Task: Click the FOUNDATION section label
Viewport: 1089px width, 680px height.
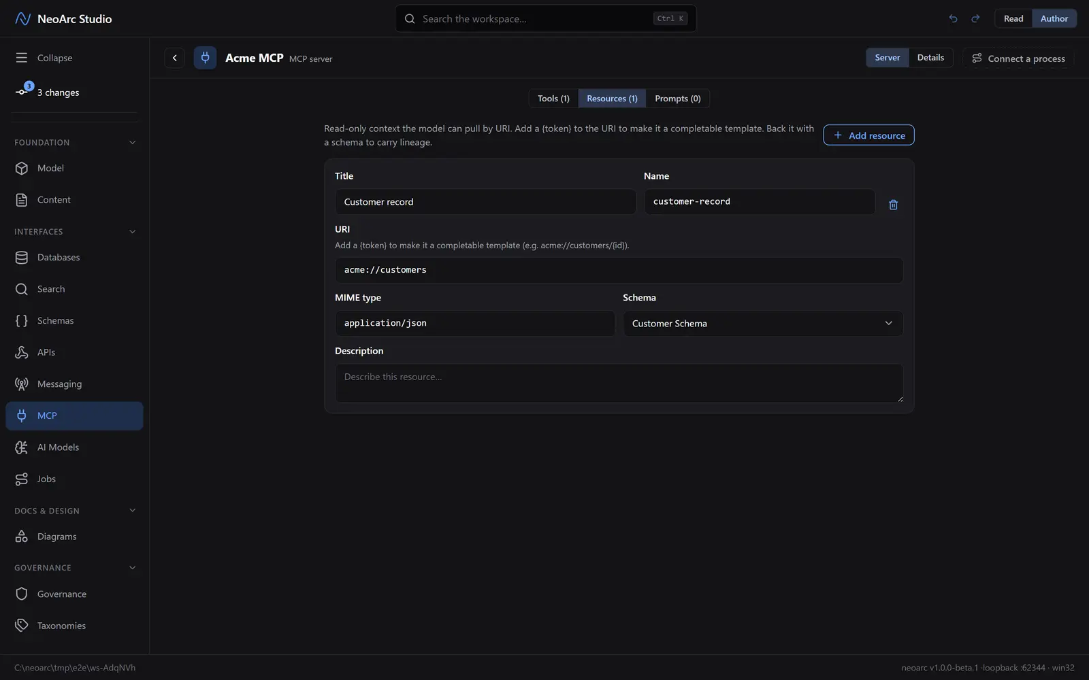Action: coord(42,142)
